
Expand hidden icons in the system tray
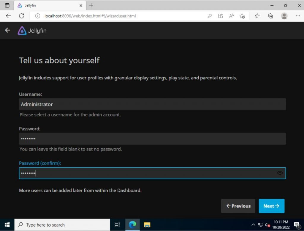pyautogui.click(x=253, y=225)
